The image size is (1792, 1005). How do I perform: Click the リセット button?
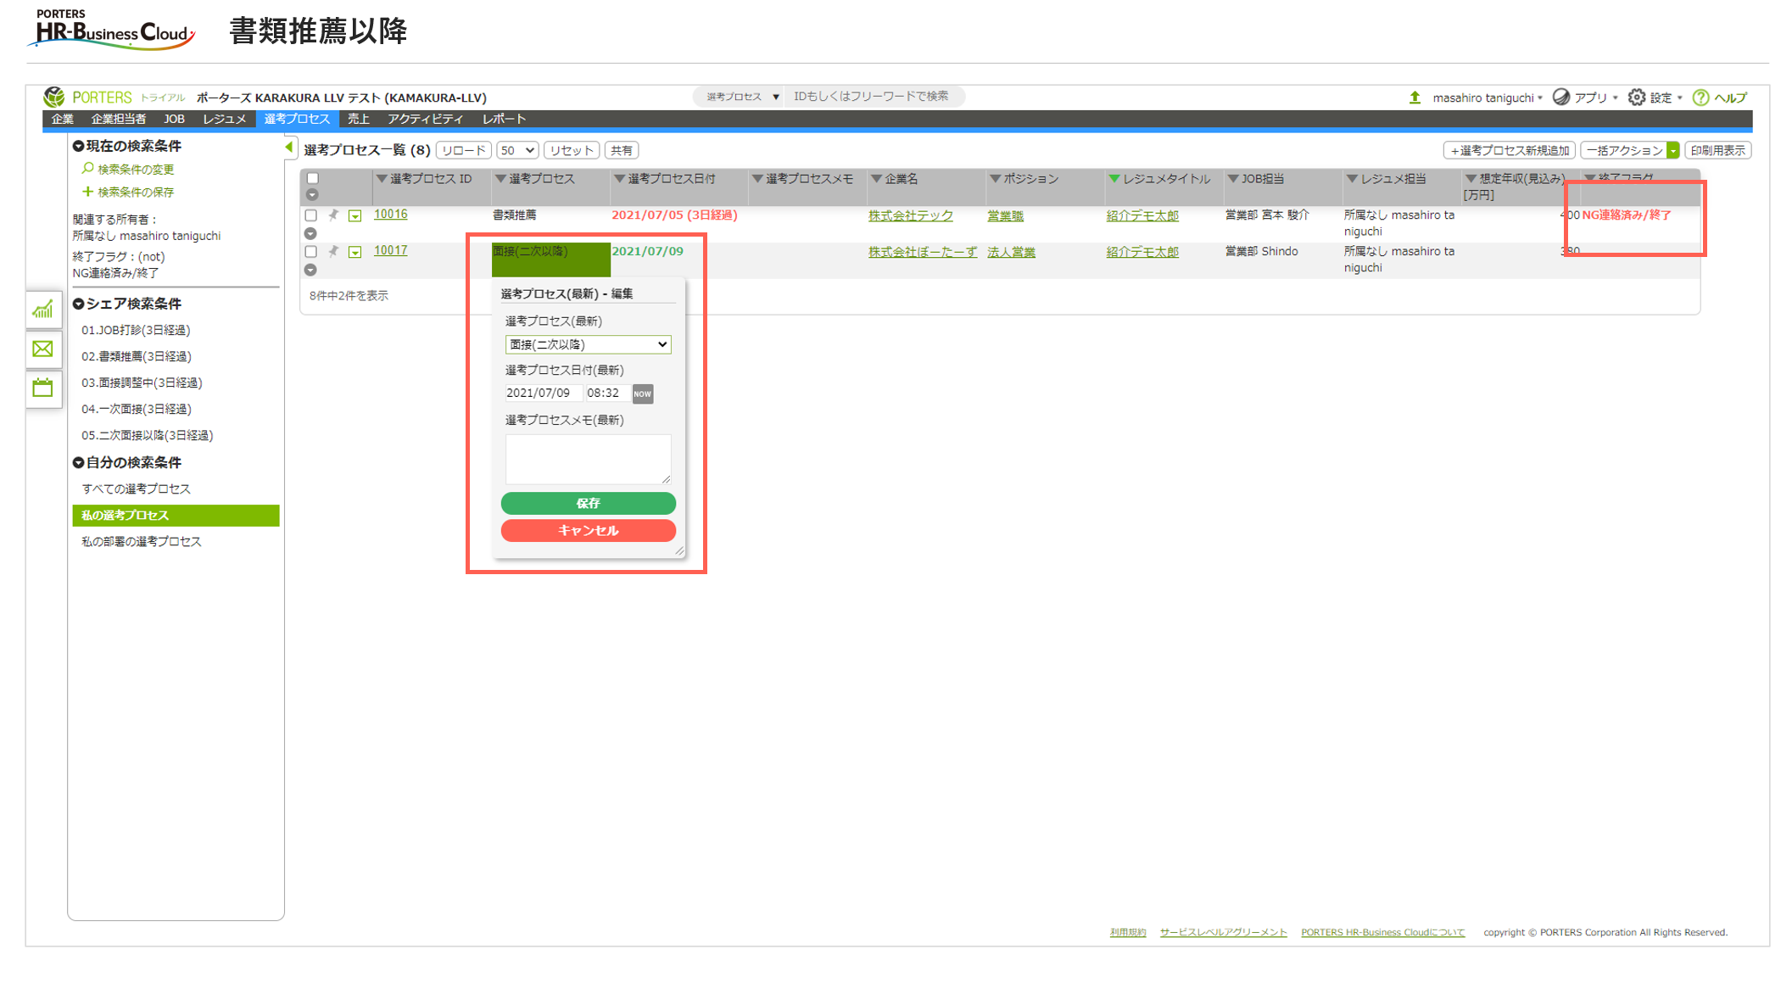coord(572,150)
